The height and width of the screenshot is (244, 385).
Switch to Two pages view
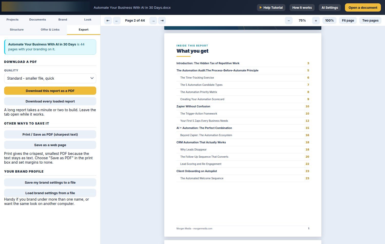coord(370,21)
